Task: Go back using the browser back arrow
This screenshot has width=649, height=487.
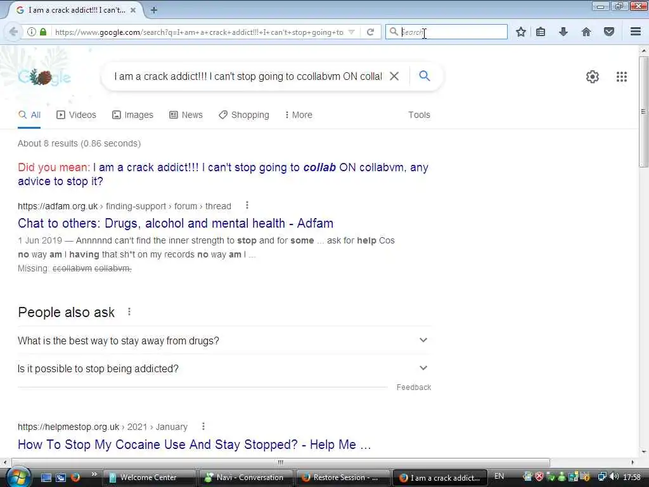Action: [x=13, y=32]
